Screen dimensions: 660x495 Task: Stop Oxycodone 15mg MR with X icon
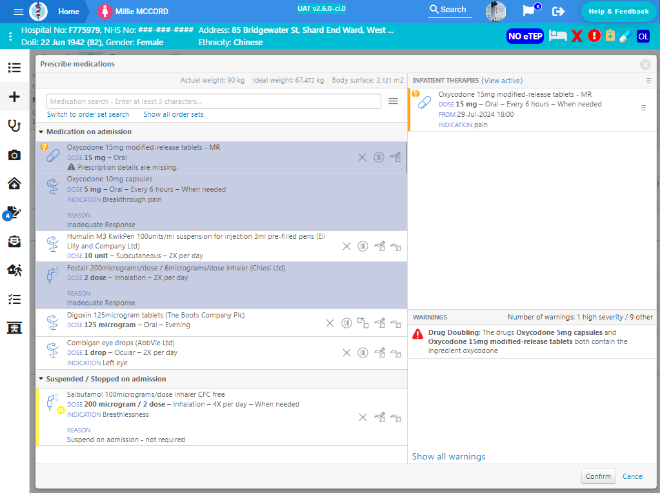[x=362, y=157]
